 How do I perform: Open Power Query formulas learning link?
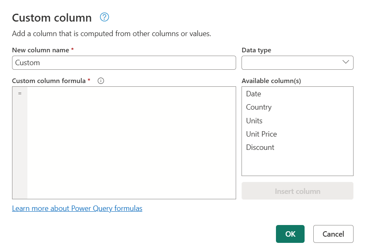pyautogui.click(x=77, y=208)
